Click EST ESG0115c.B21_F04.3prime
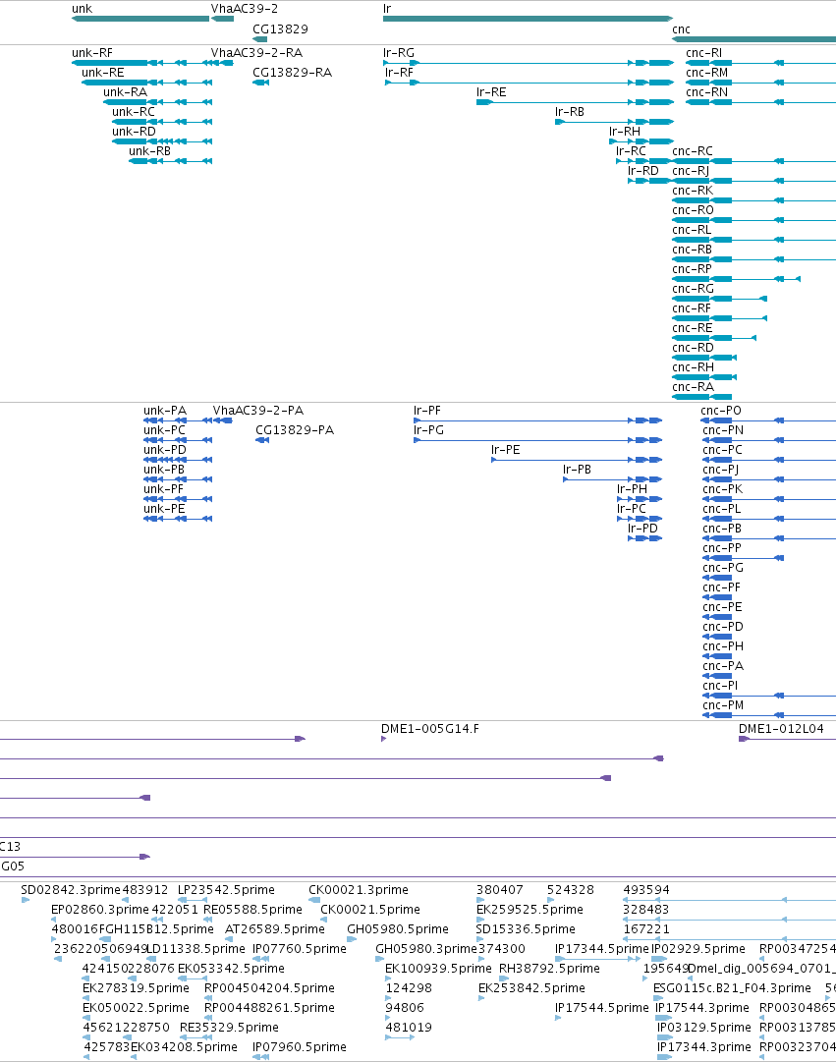 (x=732, y=988)
